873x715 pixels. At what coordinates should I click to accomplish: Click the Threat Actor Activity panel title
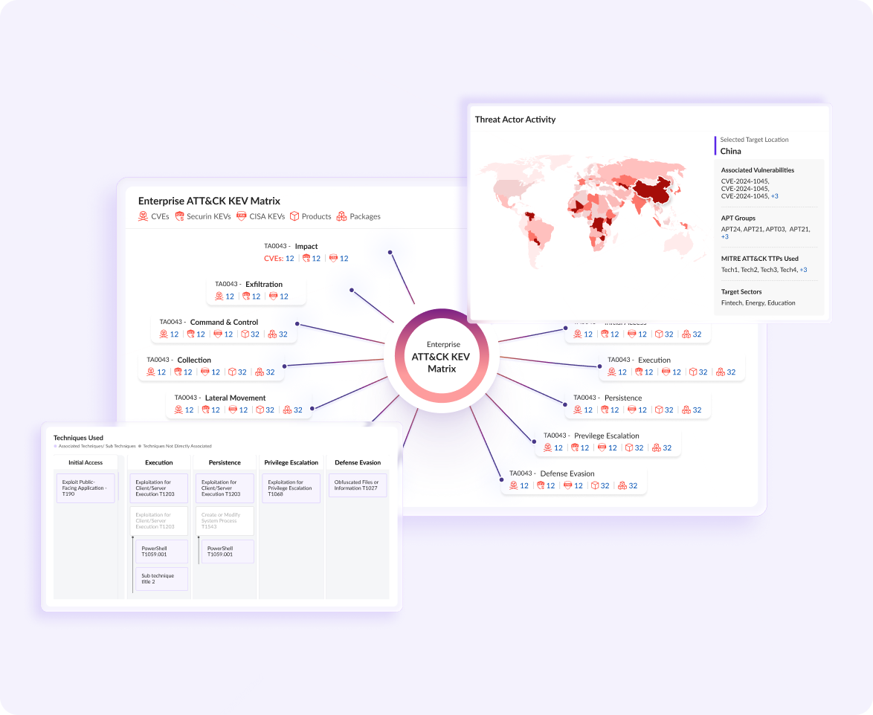(515, 119)
